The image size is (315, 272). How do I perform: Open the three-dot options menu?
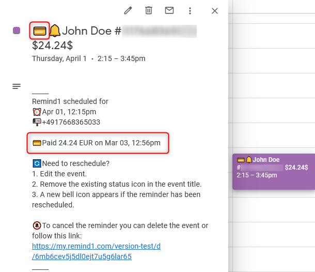pyautogui.click(x=190, y=11)
